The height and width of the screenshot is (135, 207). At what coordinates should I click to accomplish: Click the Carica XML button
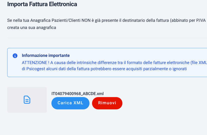[70, 103]
